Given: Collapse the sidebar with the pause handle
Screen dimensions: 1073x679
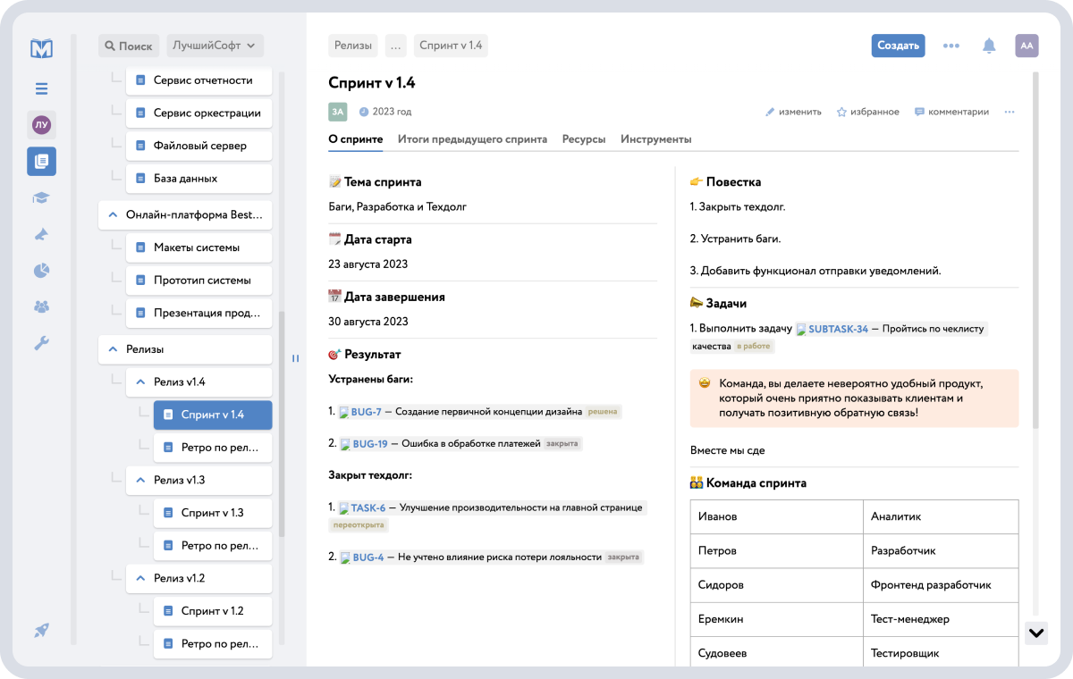Looking at the screenshot, I should (x=295, y=357).
